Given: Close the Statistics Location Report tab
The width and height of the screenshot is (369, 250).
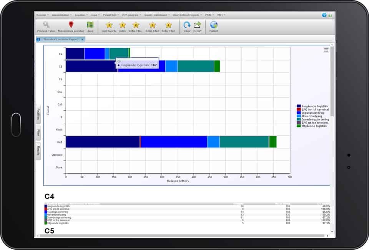Looking at the screenshot, I should click(x=82, y=40).
